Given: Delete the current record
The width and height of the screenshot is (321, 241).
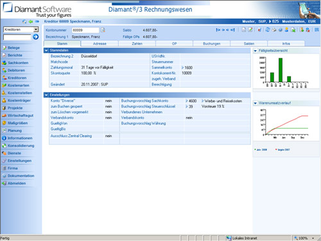Looking at the screenshot, I should [x=259, y=30].
